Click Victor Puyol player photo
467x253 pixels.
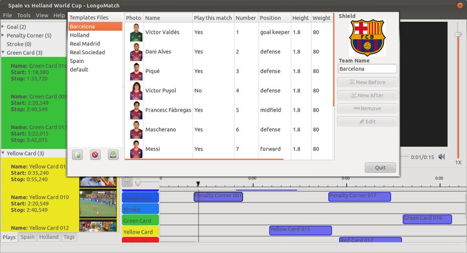(x=136, y=91)
